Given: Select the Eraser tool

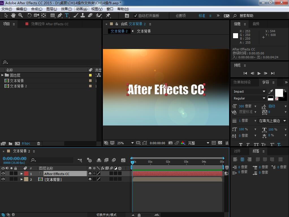Looking at the screenshot, I should coord(90,16).
